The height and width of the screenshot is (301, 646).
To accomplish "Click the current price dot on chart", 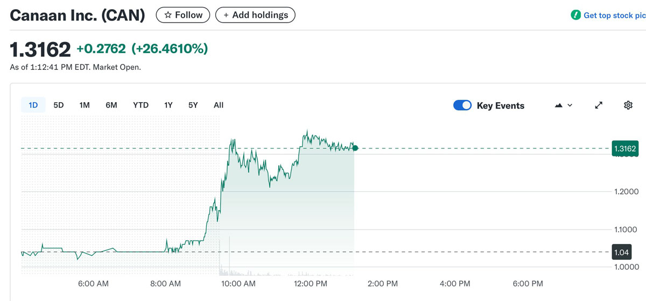I will tap(355, 148).
